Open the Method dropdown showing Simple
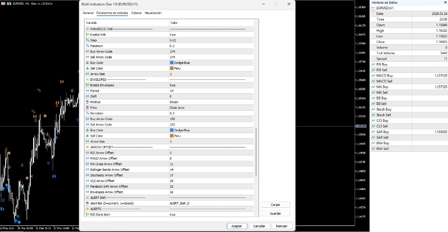This screenshot has height=232, width=448. coord(211,102)
